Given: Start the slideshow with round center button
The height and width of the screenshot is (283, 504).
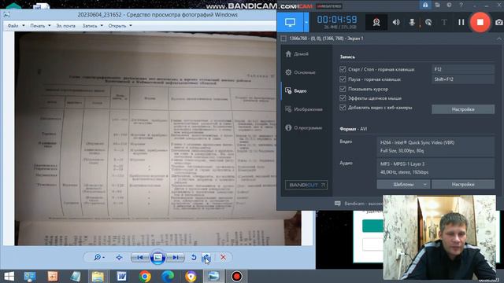Looking at the screenshot, I should coord(157,257).
